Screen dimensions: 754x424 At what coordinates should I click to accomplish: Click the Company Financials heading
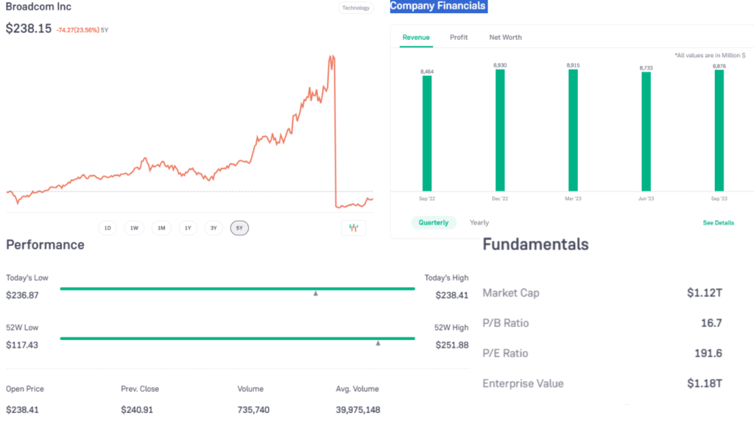coord(438,6)
